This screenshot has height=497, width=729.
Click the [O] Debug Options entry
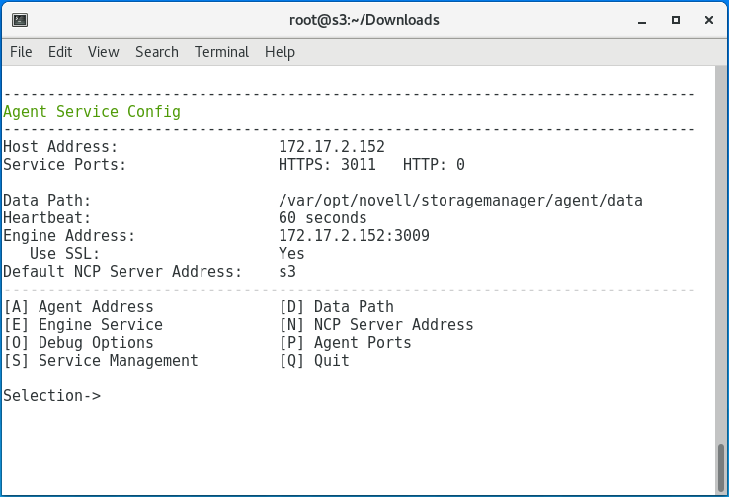[79, 343]
